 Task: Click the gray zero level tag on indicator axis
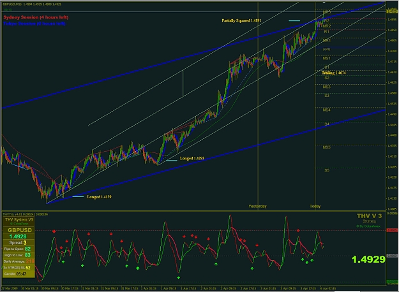click(392, 256)
